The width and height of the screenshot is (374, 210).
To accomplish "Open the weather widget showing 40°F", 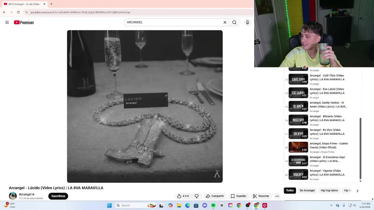I will (x=9, y=205).
